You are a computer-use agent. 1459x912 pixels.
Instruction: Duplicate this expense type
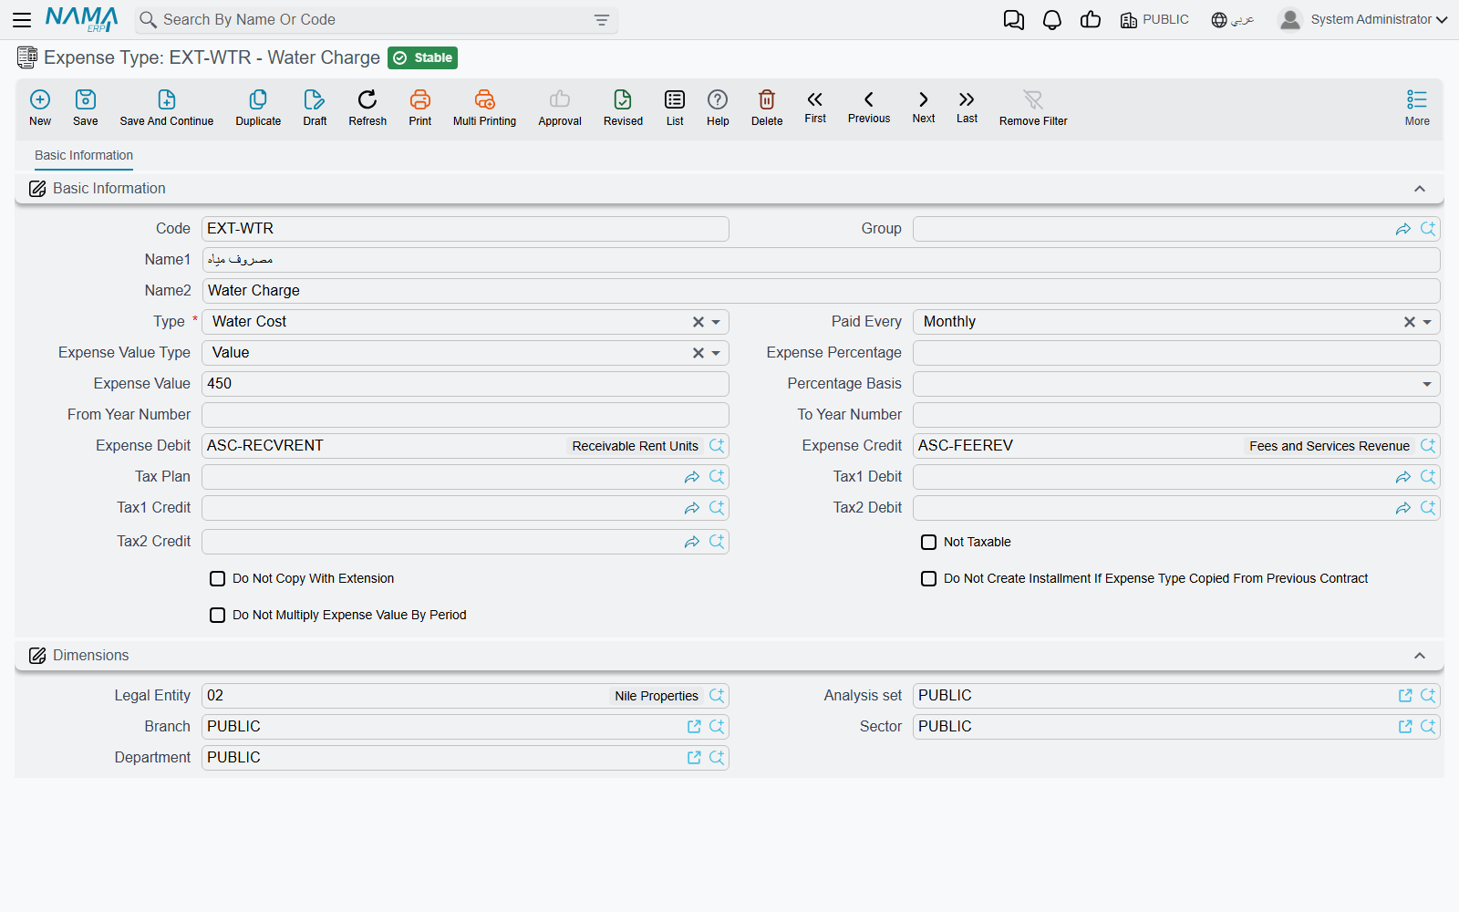258,107
